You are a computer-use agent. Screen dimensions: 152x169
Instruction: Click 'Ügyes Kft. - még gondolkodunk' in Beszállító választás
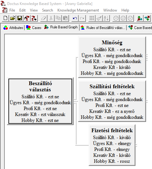point(40,103)
